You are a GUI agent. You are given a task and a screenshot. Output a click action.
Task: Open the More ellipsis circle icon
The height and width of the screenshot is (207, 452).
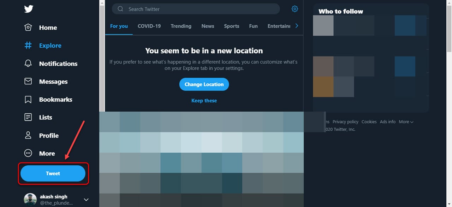click(x=28, y=153)
